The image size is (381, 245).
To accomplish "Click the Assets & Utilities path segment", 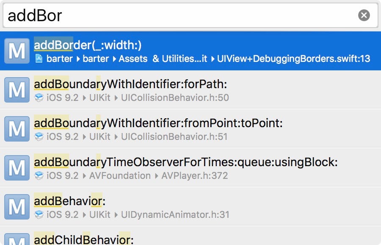I will (163, 58).
